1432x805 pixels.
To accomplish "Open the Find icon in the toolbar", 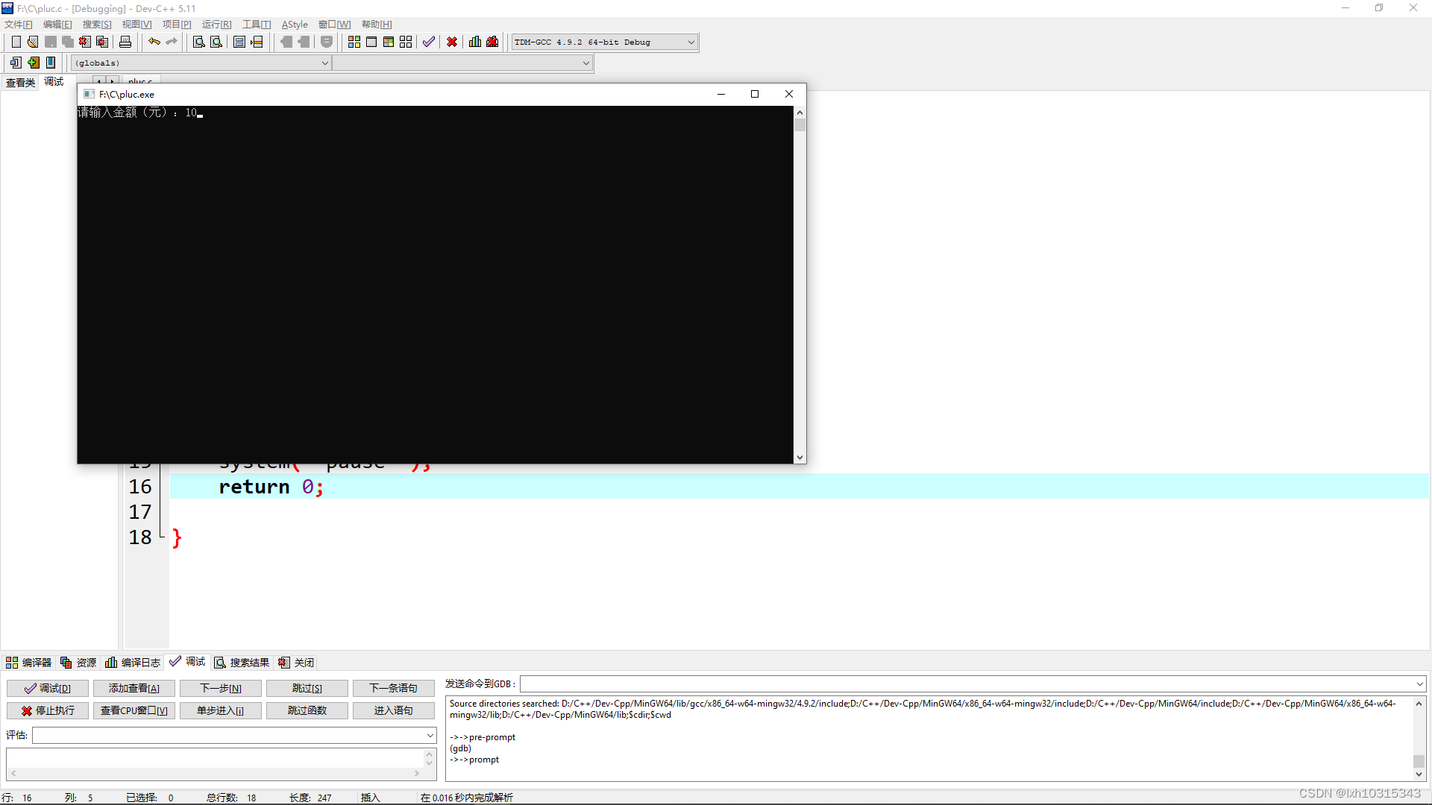I will pos(198,42).
